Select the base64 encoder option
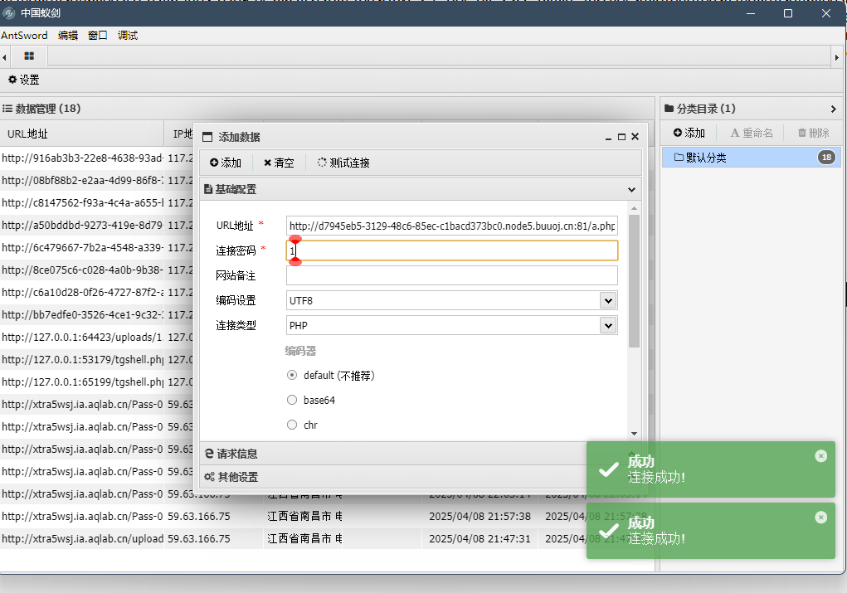This screenshot has height=593, width=847. (291, 400)
